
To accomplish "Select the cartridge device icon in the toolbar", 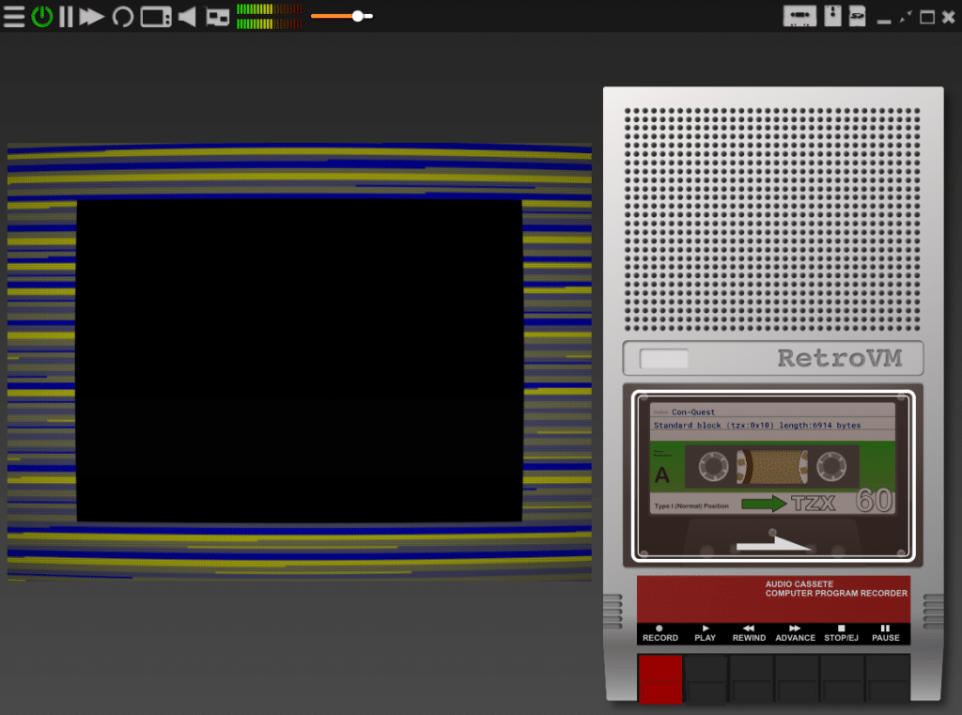I will click(216, 16).
